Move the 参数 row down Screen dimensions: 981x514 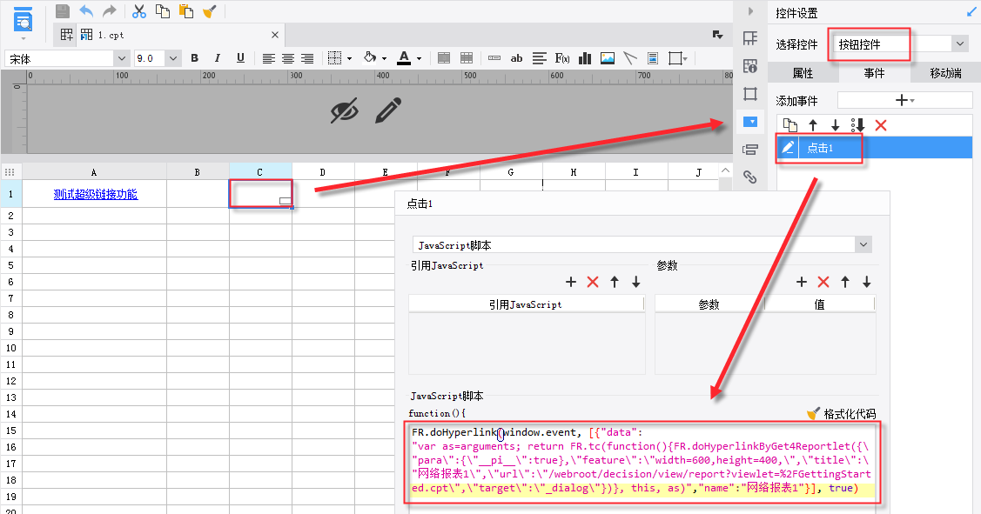[866, 282]
